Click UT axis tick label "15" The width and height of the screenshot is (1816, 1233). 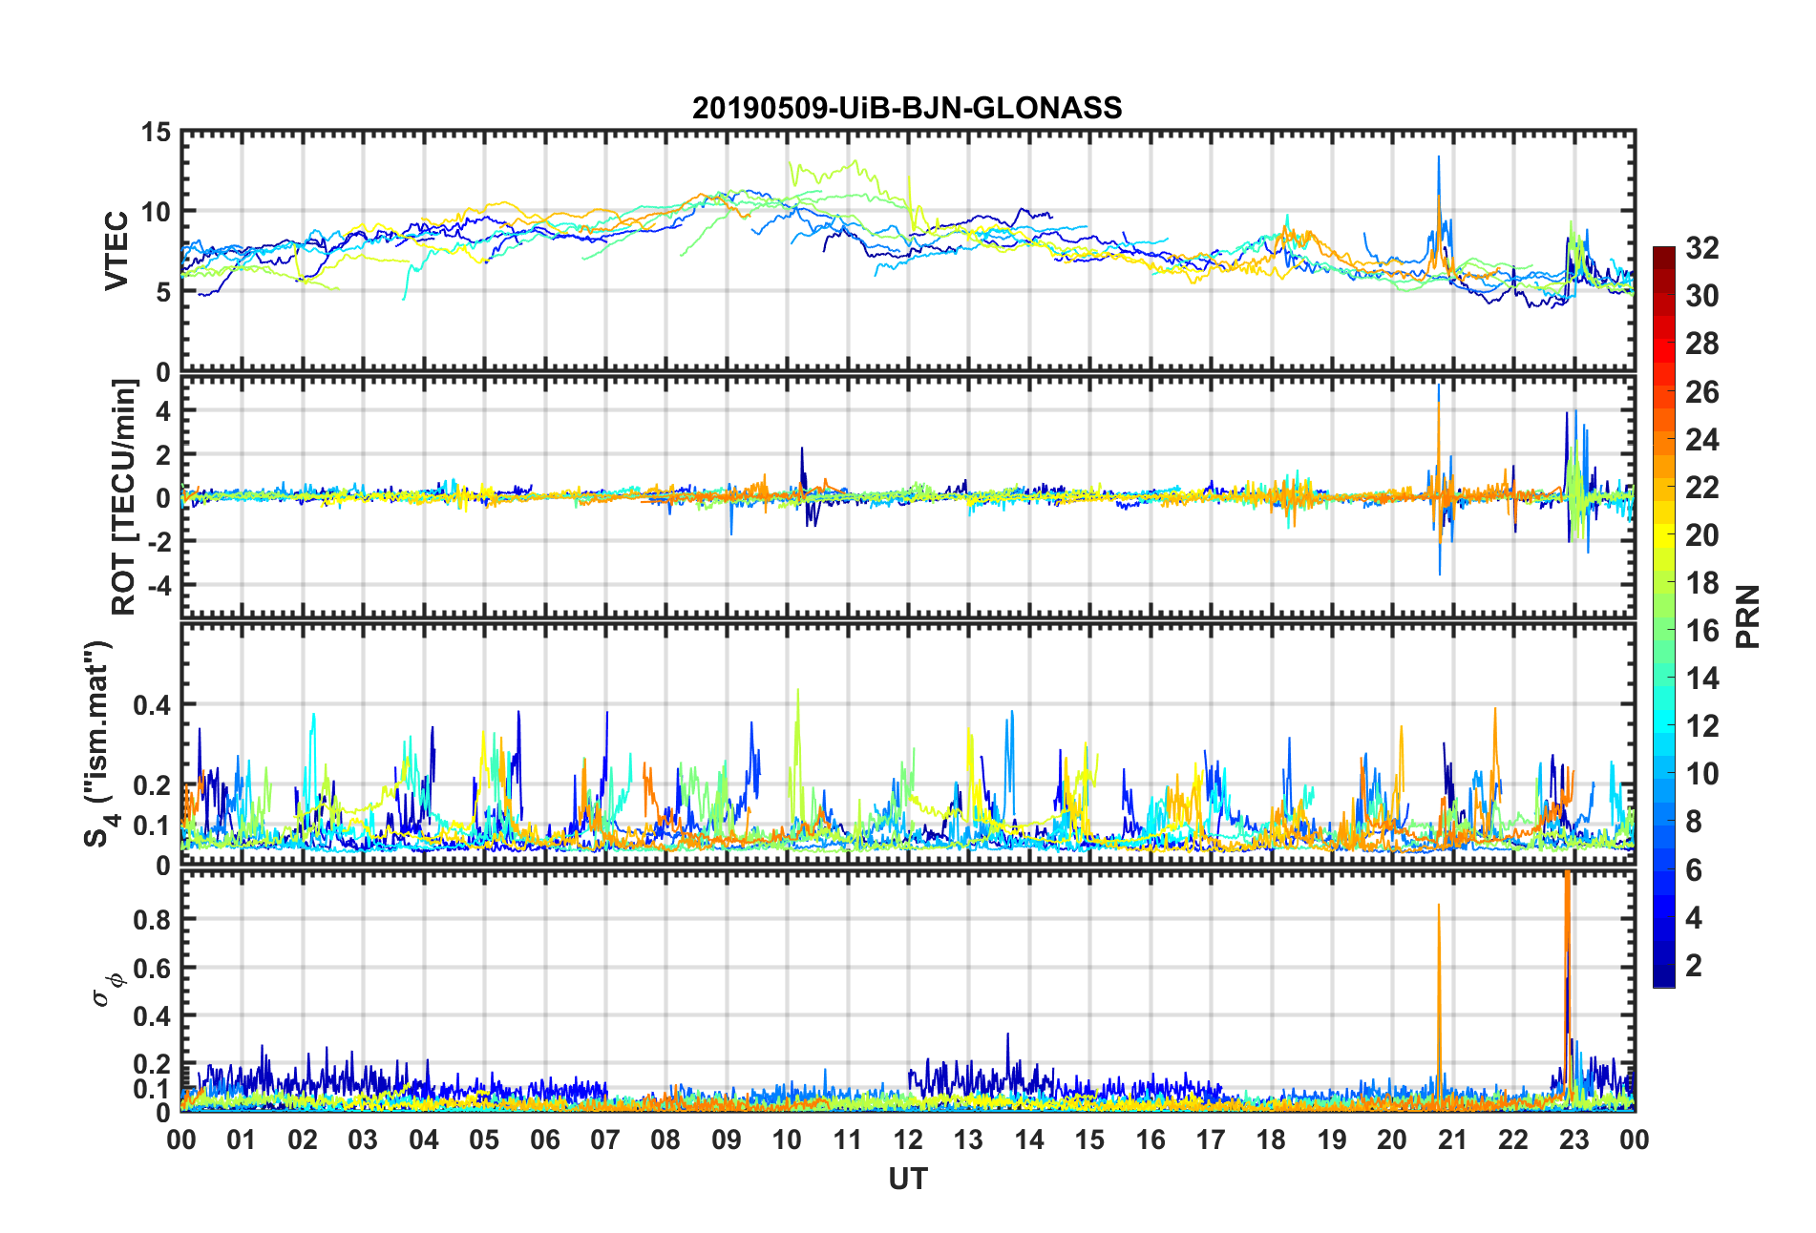pyautogui.click(x=1089, y=1139)
